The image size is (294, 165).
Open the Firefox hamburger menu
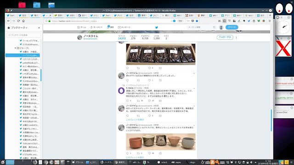click(270, 21)
